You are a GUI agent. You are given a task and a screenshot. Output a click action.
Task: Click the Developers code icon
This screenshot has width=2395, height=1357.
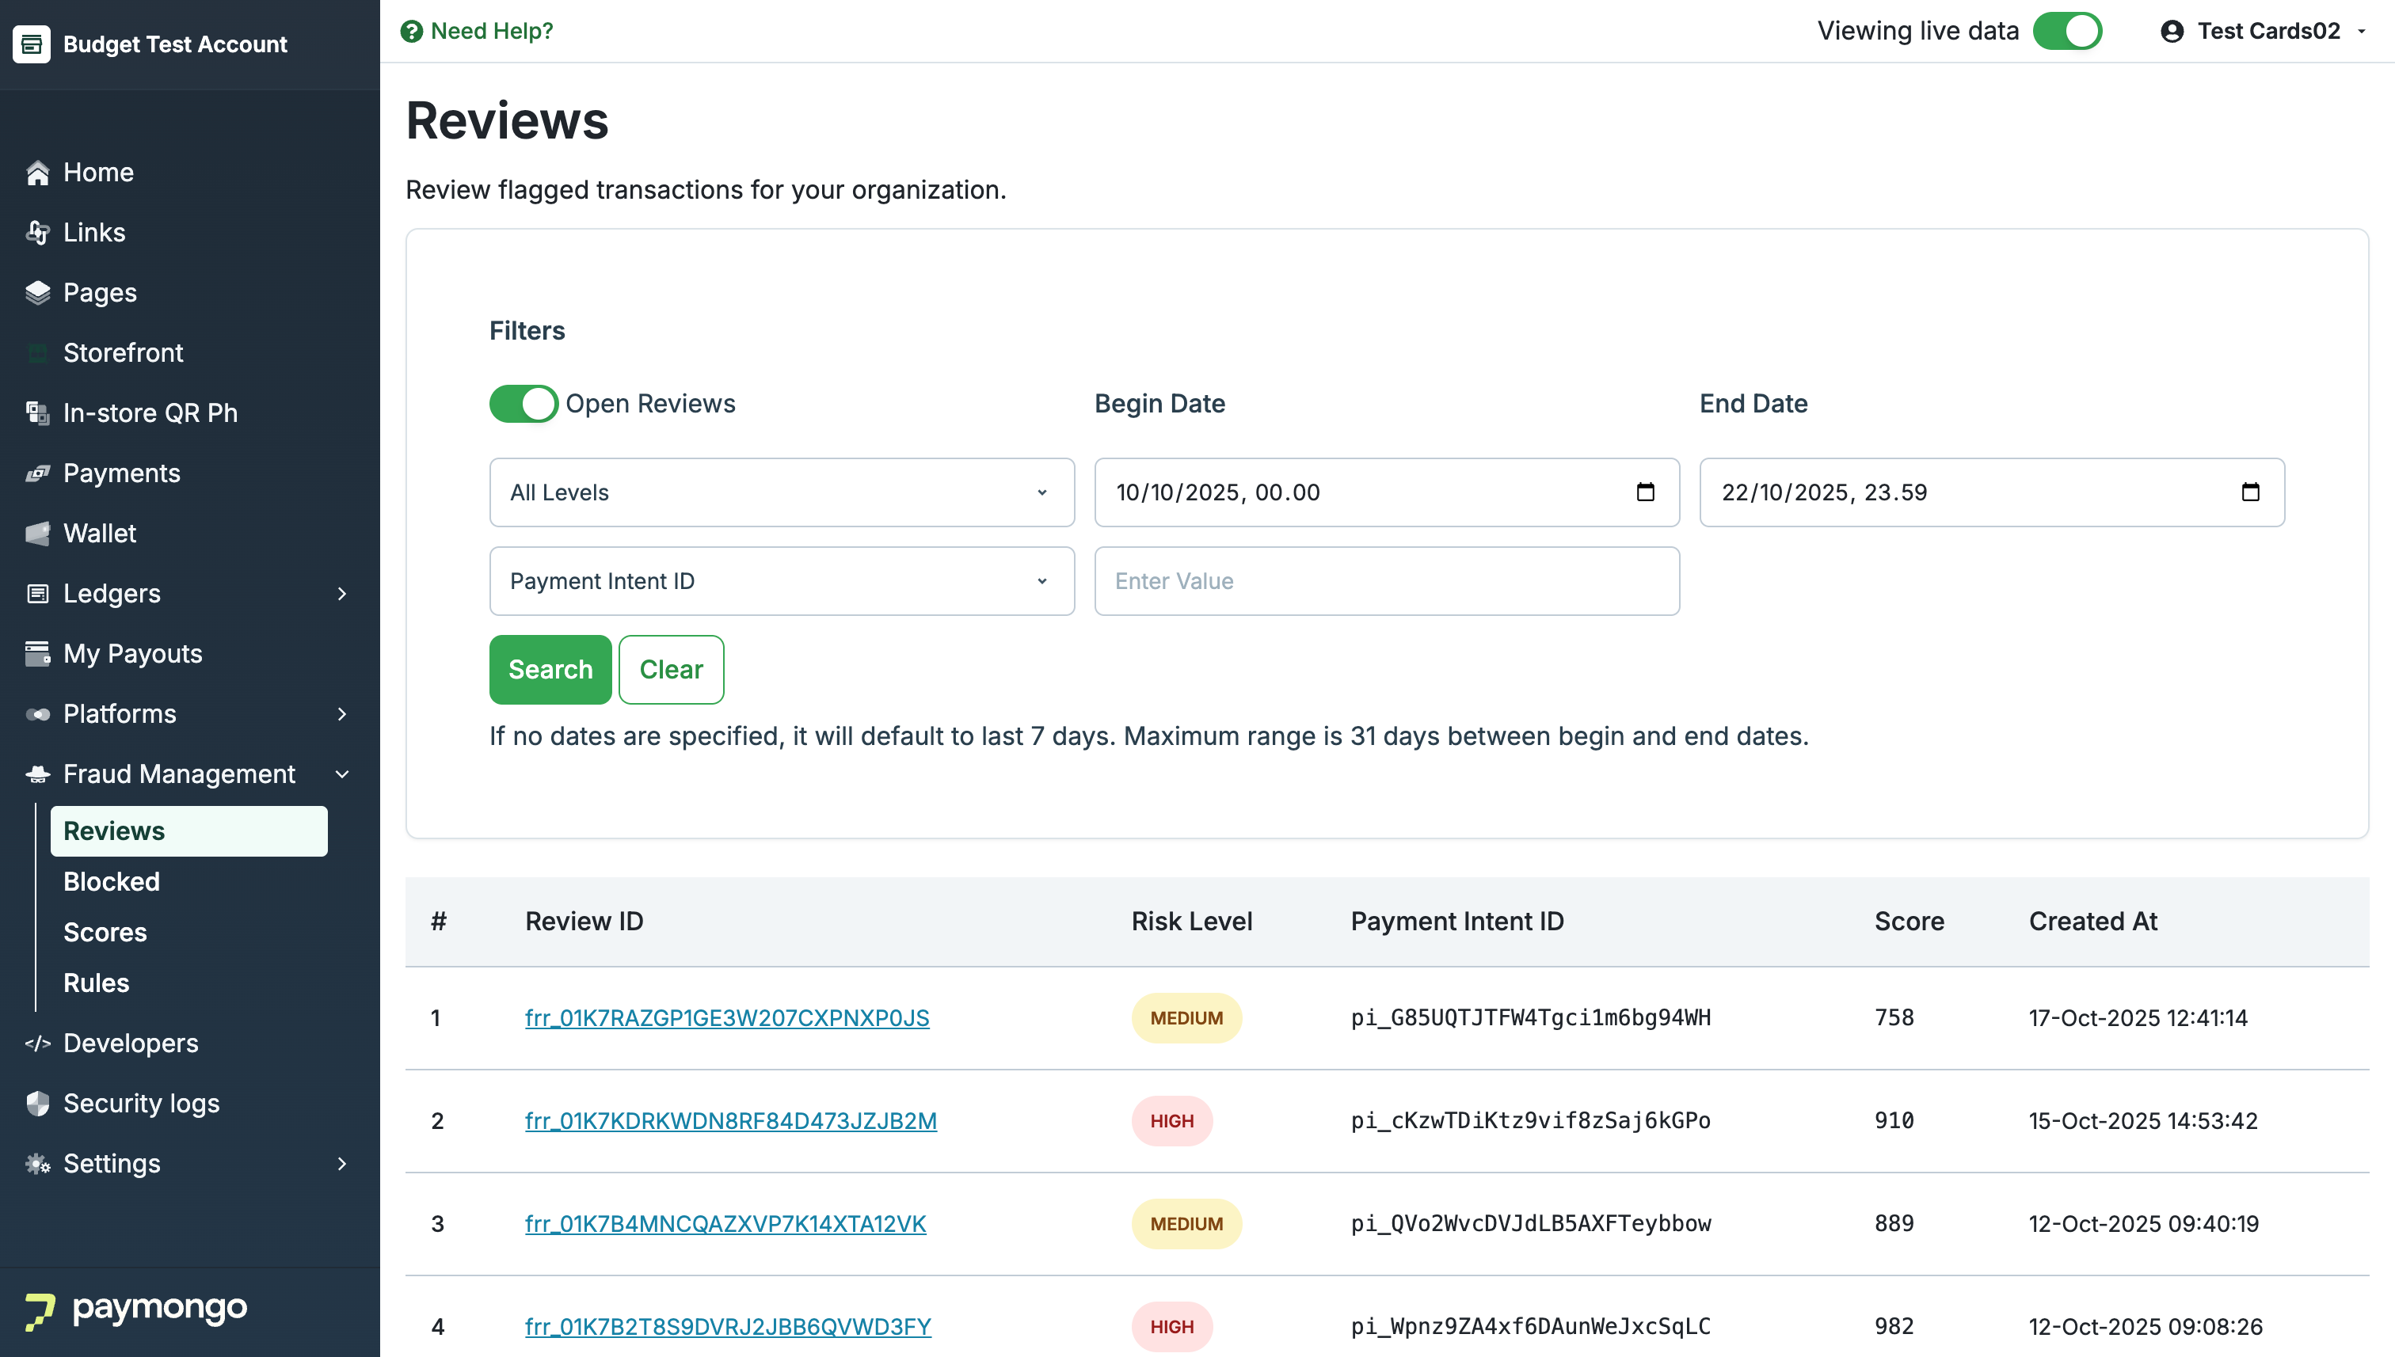point(37,1043)
